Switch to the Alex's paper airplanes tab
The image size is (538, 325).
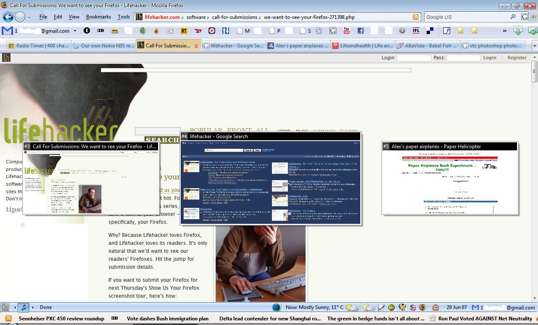(x=298, y=46)
